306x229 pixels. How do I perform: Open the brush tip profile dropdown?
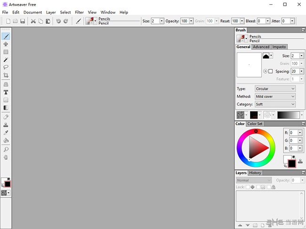271,56
